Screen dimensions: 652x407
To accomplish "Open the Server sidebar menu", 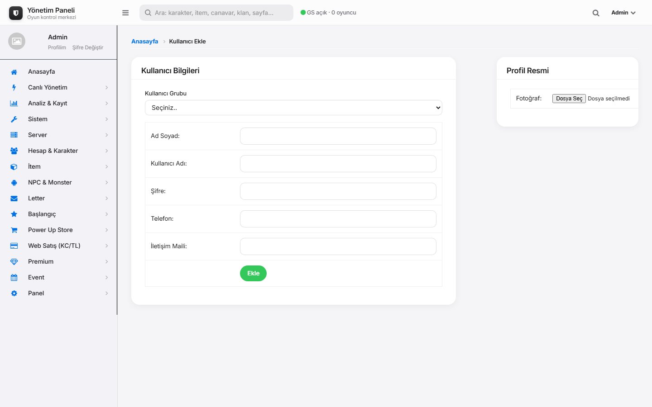I will 58,135.
